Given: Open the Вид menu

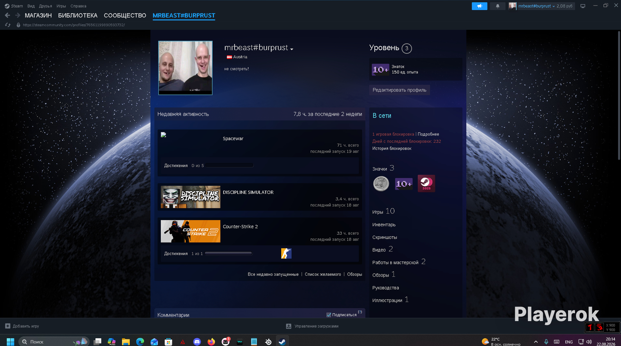Looking at the screenshot, I should (x=31, y=6).
